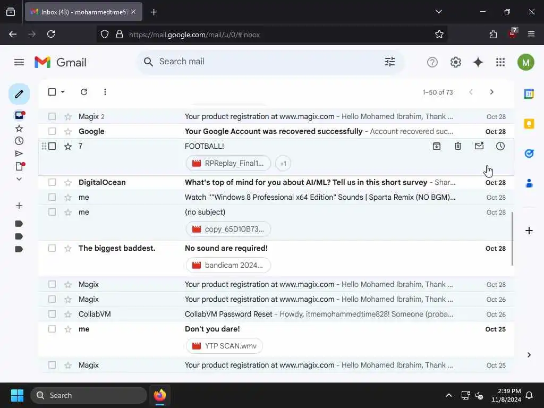The image size is (544, 408).
Task: Open Google Tasks in side panel
Action: [529, 154]
